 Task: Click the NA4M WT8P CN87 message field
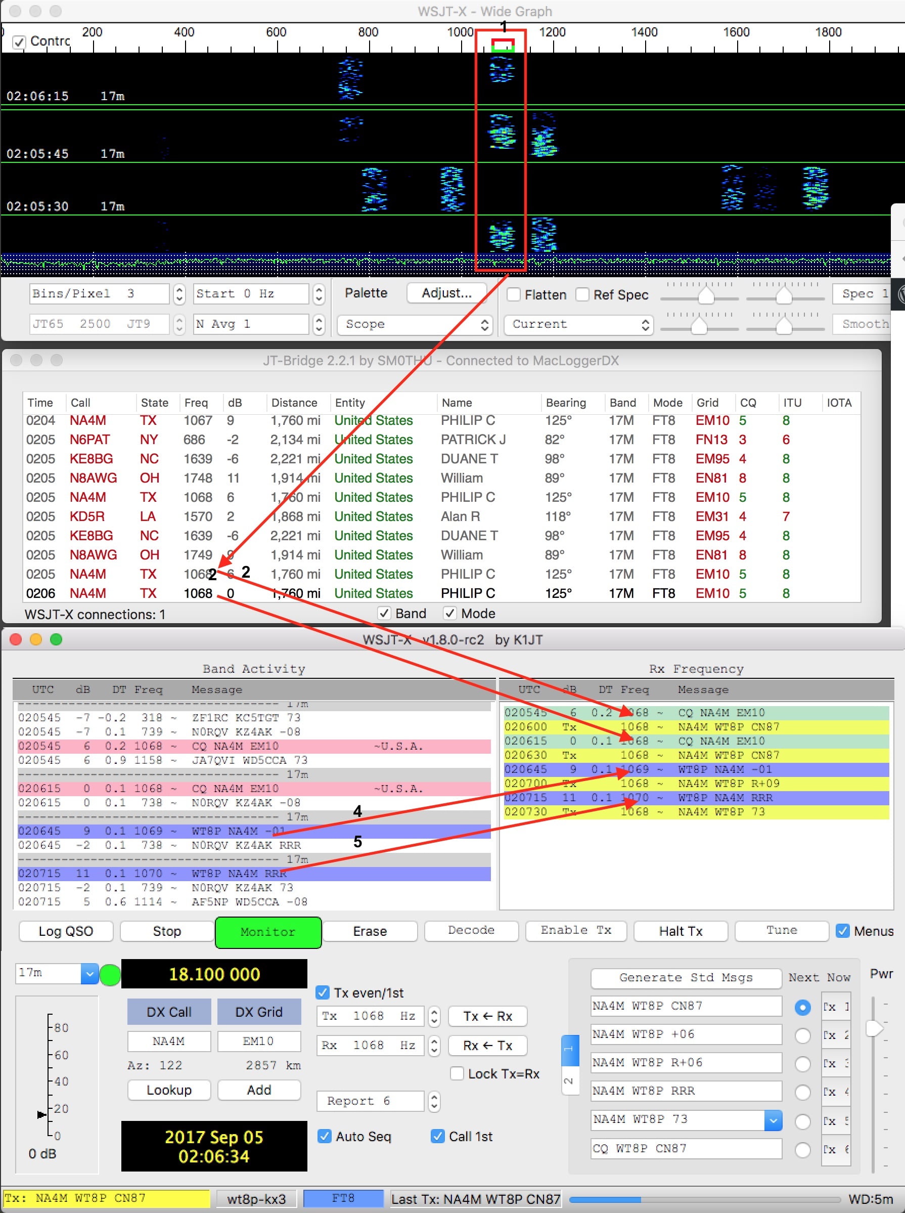point(686,1006)
